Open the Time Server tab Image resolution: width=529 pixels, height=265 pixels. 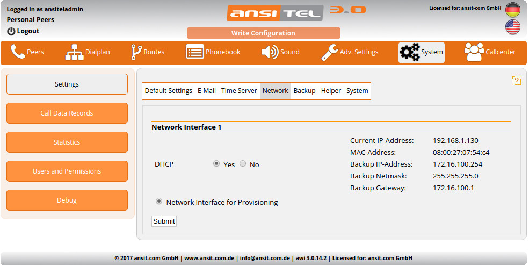tap(239, 91)
